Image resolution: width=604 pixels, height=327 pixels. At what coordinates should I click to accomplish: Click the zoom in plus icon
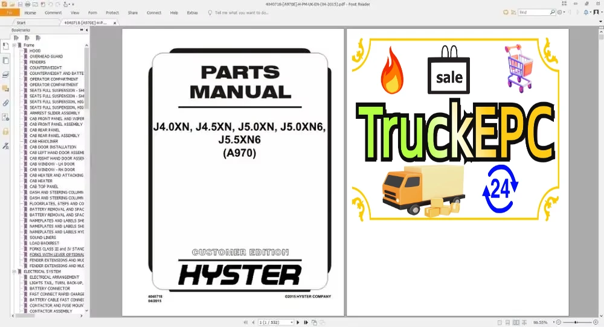pos(596,322)
